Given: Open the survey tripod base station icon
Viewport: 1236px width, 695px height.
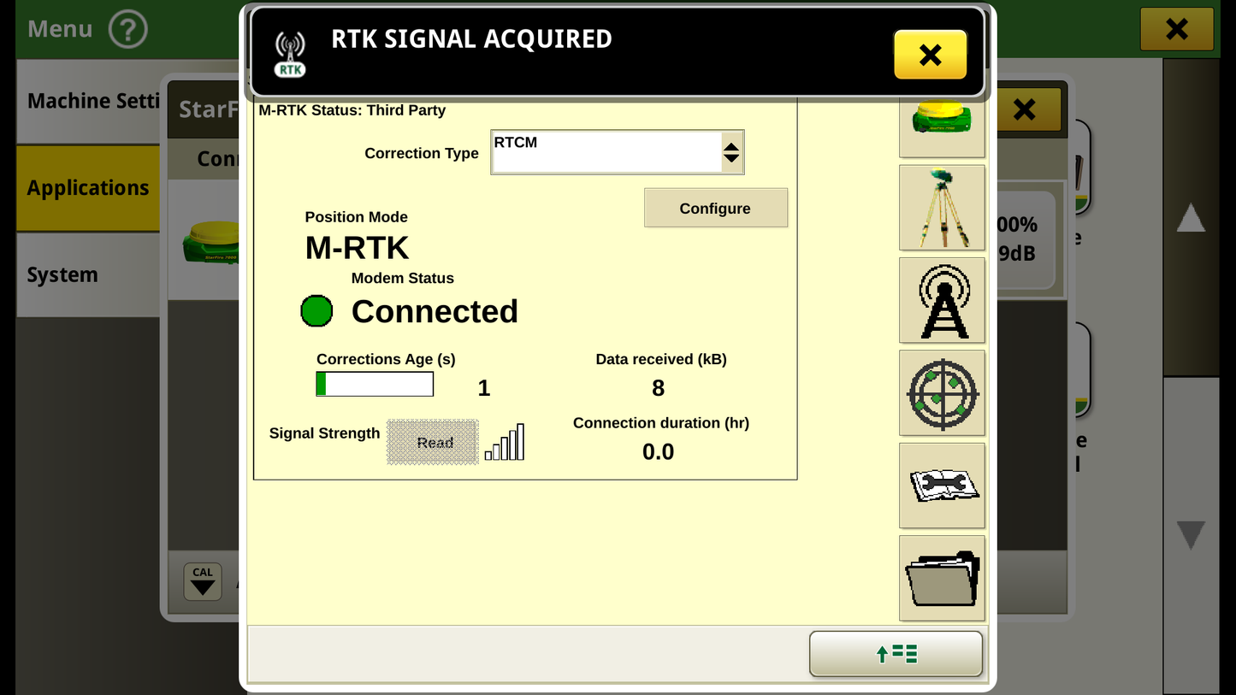Looking at the screenshot, I should (x=942, y=208).
